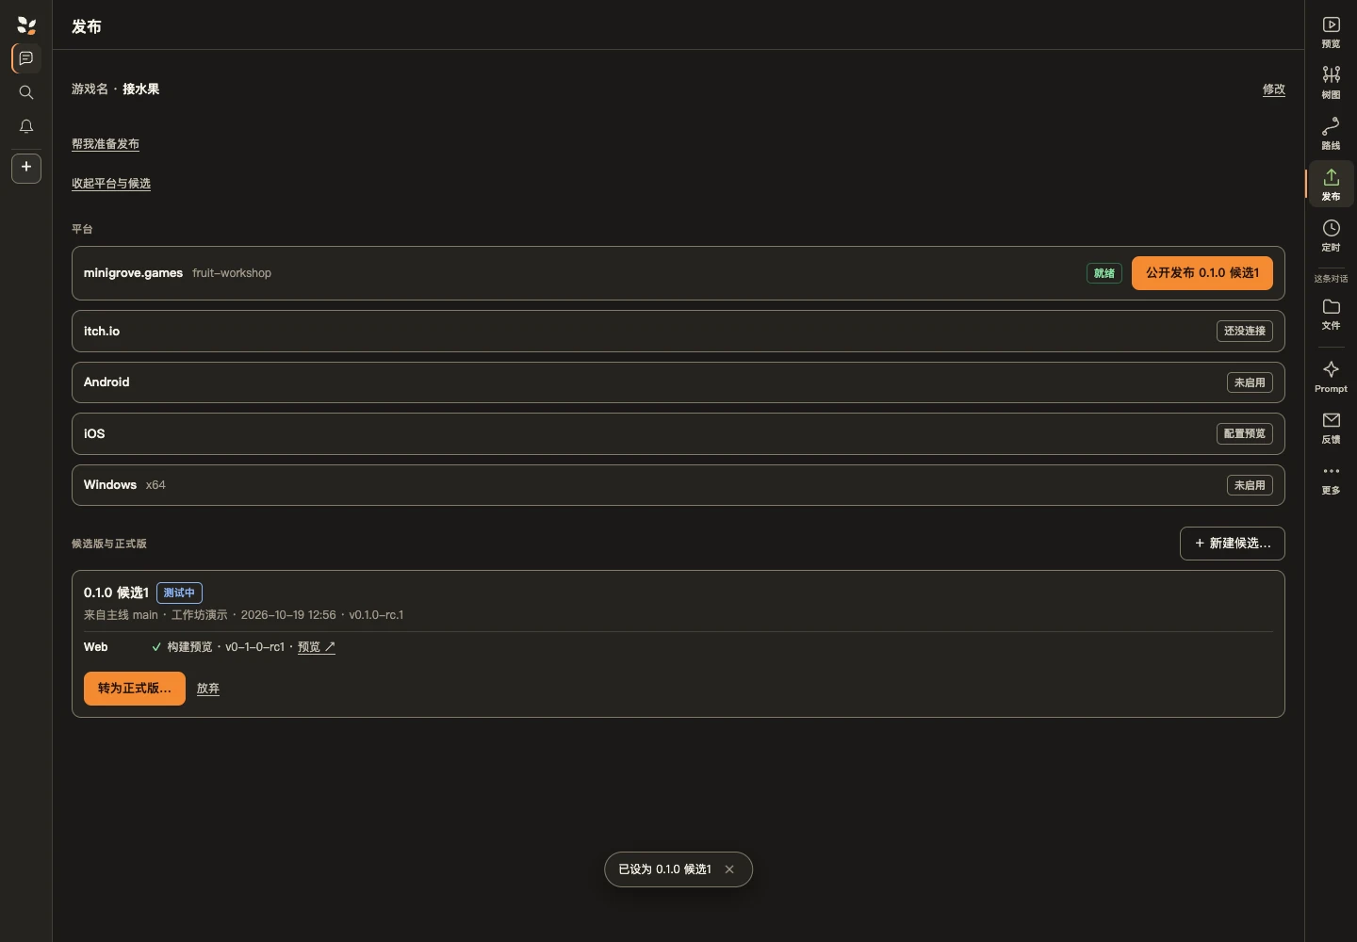The width and height of the screenshot is (1357, 942).
Task: Open the chat conversations icon in left sidebar
Action: (x=26, y=58)
